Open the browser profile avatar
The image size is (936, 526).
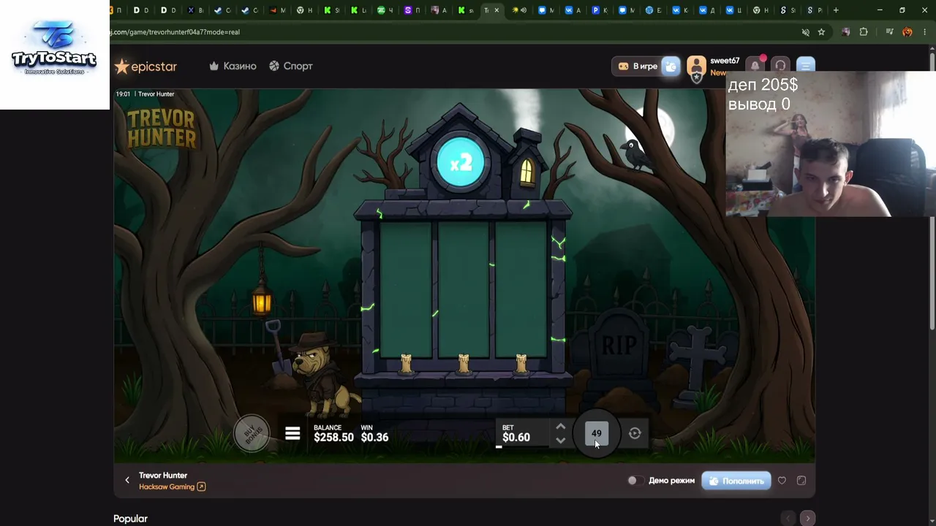click(x=907, y=32)
